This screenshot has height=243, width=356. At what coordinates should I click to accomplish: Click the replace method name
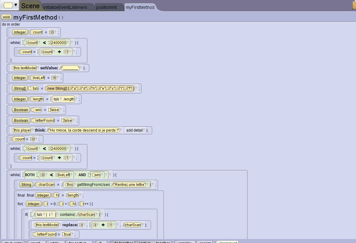pyautogui.click(x=69, y=225)
